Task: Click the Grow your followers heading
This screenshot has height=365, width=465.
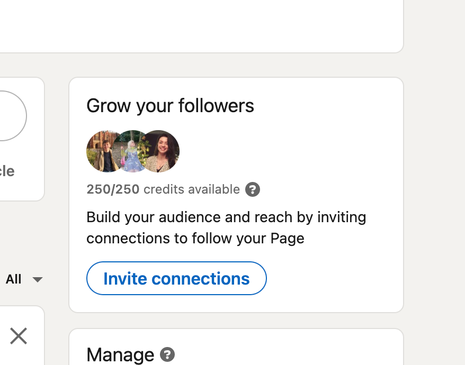Action: point(170,106)
